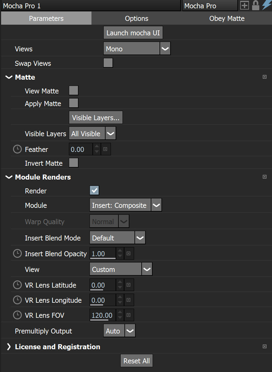Enable the View Matte checkbox
Viewport: 272px width, 372px height.
[x=74, y=91]
